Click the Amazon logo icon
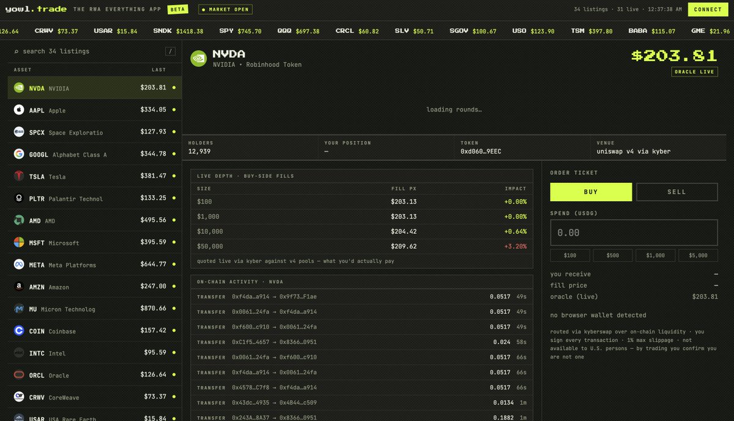734x421 pixels. 18,286
